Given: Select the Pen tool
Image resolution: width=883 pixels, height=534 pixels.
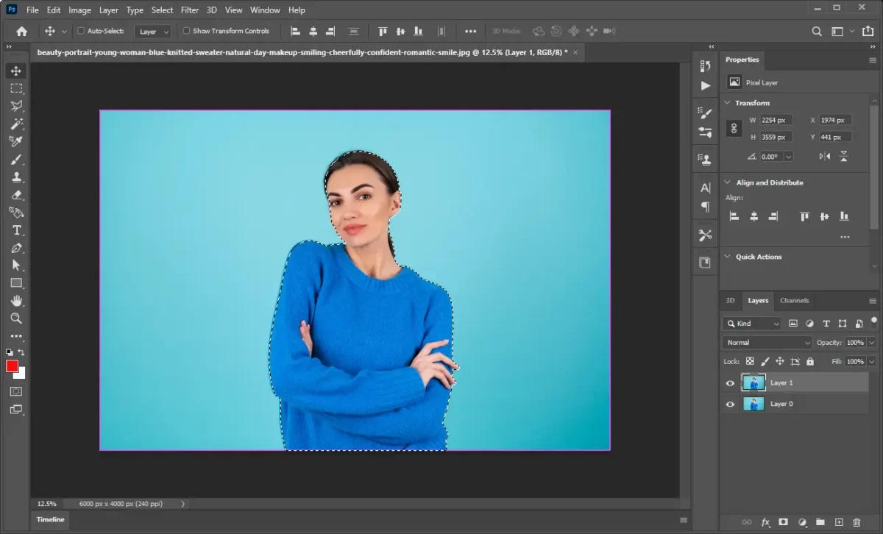Looking at the screenshot, I should click(16, 248).
